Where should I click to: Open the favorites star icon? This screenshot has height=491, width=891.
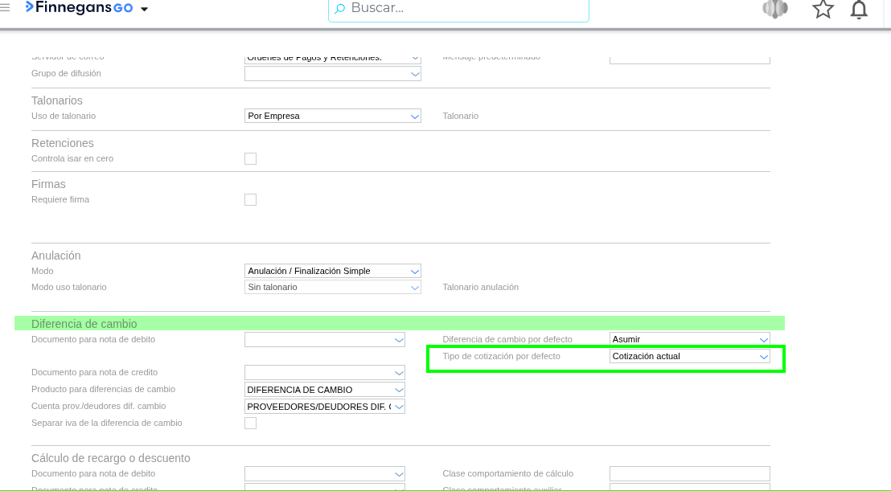823,9
